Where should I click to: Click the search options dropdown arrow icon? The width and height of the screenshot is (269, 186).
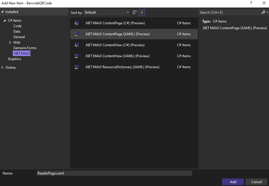(x=266, y=12)
